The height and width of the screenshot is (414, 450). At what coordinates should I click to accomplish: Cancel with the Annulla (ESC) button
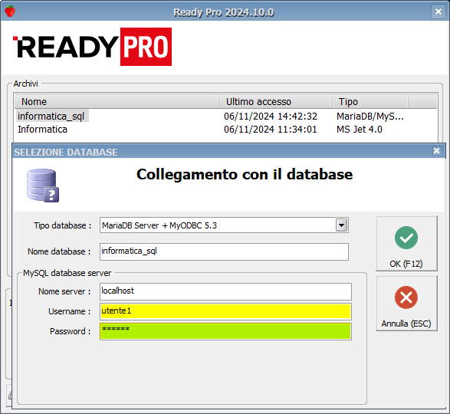pyautogui.click(x=406, y=303)
